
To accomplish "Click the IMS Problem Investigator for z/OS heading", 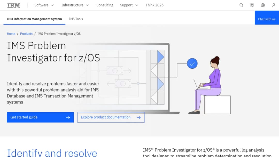I will (x=53, y=52).
